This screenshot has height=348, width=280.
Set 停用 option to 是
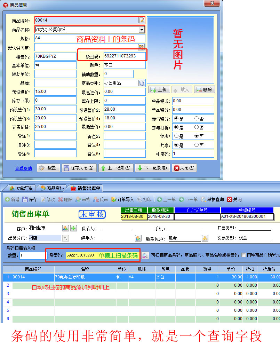coord(176,136)
